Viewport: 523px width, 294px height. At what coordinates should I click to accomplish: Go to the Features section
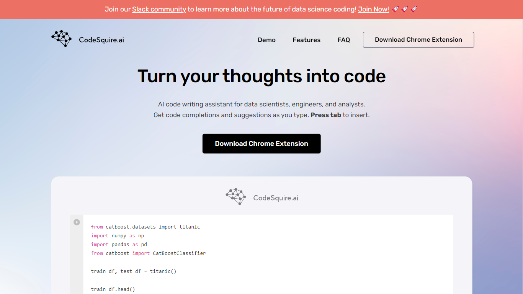tap(306, 40)
